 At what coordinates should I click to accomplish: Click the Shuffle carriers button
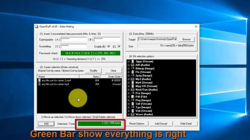(93, 71)
